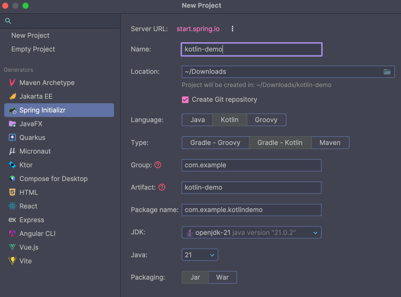Click the Quarkus generator icon
The height and width of the screenshot is (297, 401).
(x=12, y=137)
